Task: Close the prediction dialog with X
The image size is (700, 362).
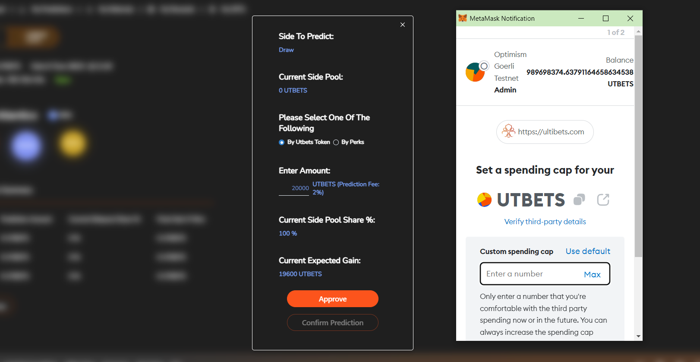Action: [403, 25]
